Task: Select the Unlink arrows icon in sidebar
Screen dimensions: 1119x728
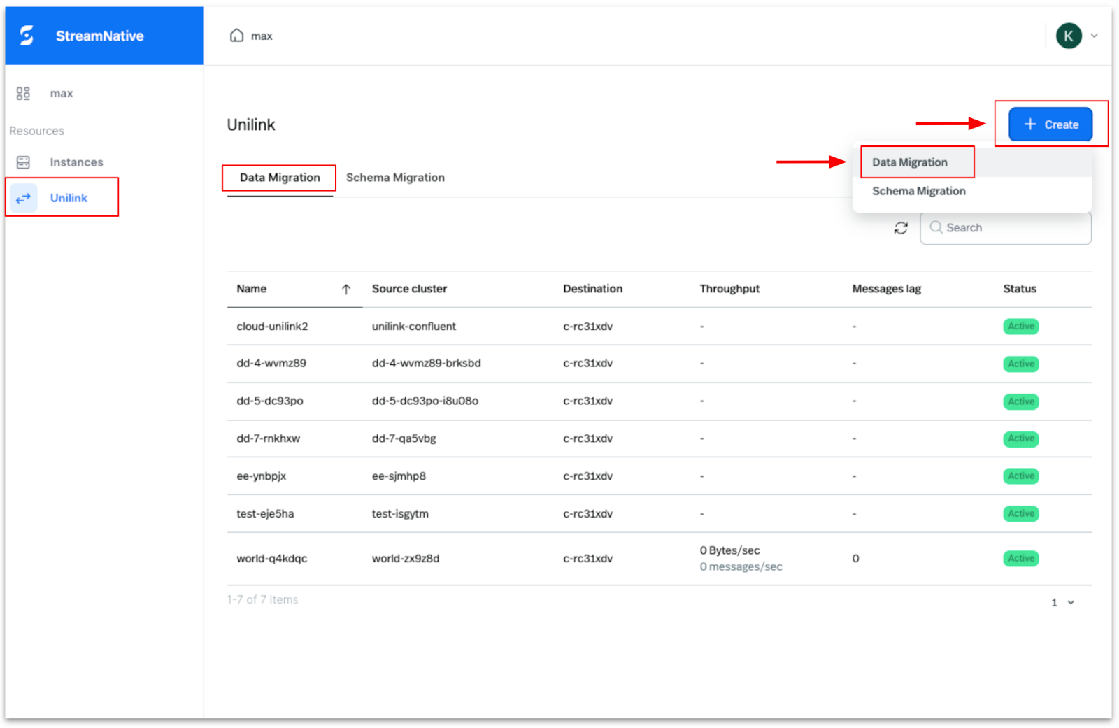Action: tap(23, 198)
